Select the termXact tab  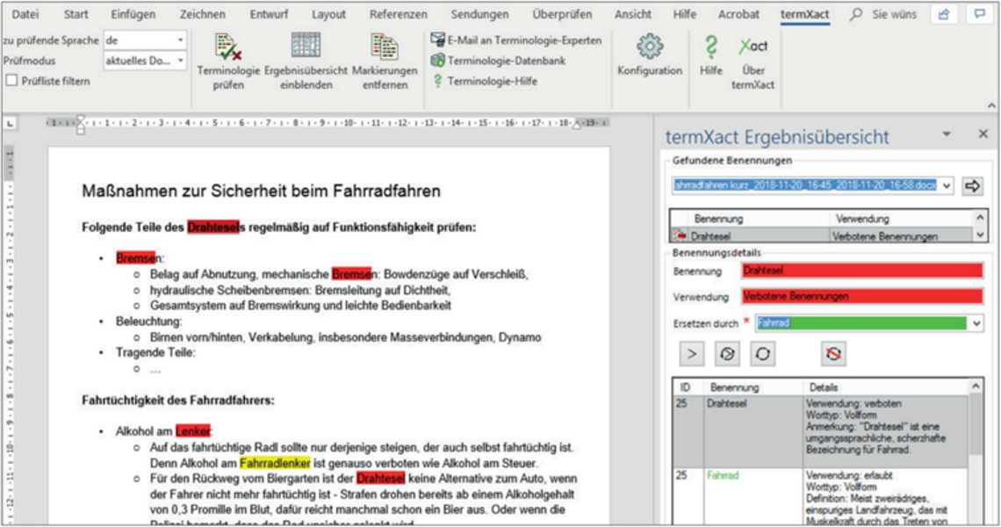(x=805, y=14)
